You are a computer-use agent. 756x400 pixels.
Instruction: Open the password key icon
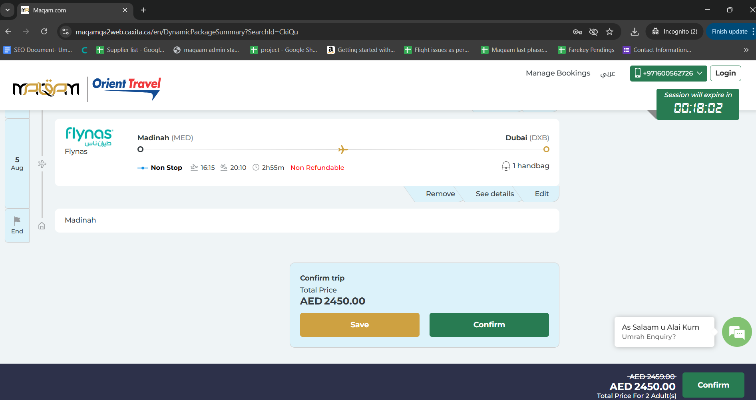(577, 32)
